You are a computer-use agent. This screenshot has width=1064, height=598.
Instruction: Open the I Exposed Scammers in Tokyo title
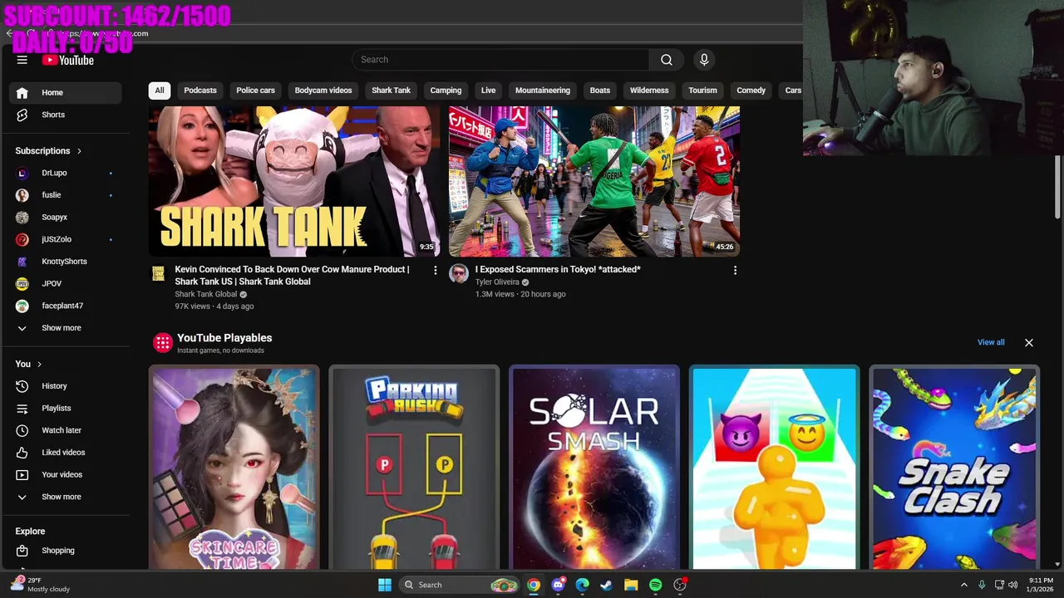click(558, 269)
